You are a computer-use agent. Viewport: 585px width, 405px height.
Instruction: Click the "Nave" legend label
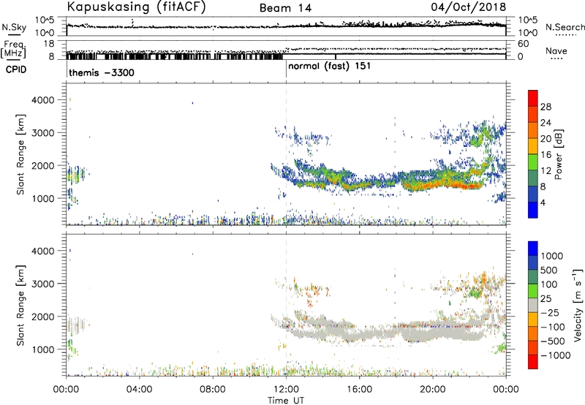pyautogui.click(x=556, y=51)
